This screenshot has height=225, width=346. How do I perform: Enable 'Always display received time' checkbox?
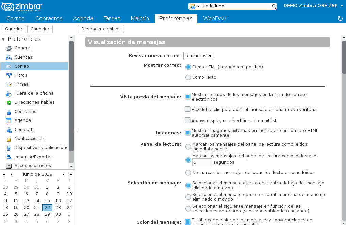click(x=187, y=120)
